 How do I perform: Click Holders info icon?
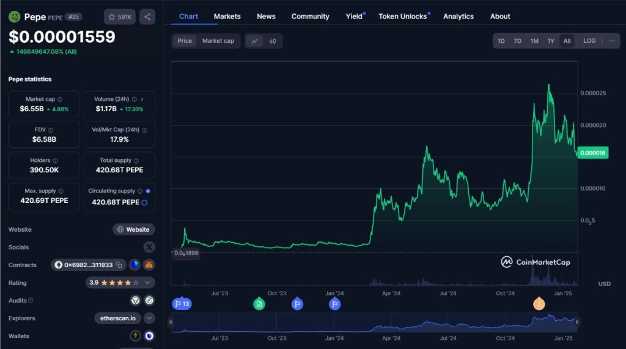click(x=55, y=161)
